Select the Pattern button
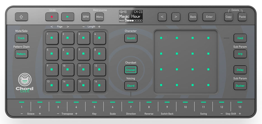 pos(21,54)
